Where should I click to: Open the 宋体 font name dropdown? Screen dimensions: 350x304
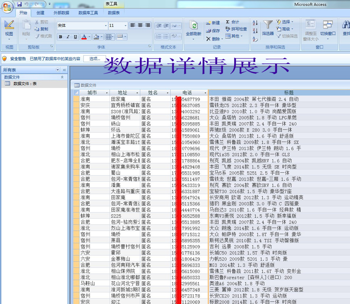tap(106, 26)
